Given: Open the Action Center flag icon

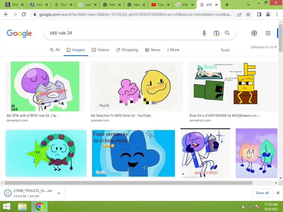Looking at the screenshot, I should (257, 207).
